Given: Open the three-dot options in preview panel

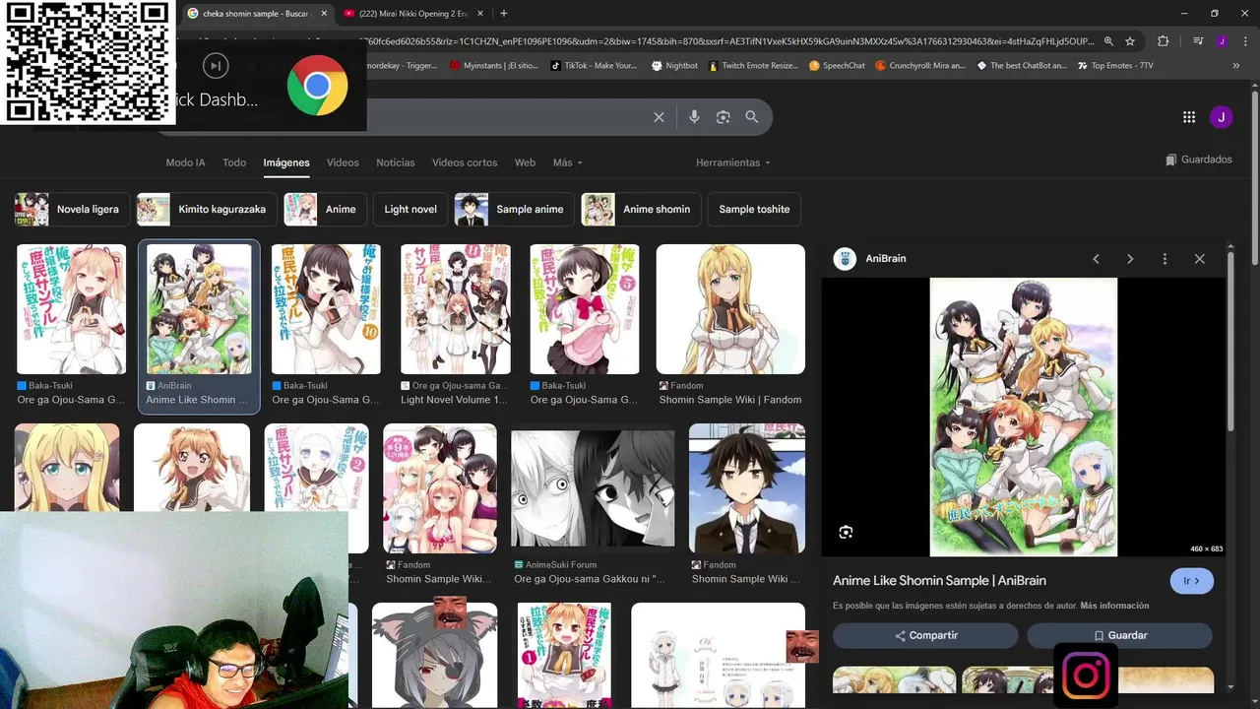Looking at the screenshot, I should point(1165,259).
